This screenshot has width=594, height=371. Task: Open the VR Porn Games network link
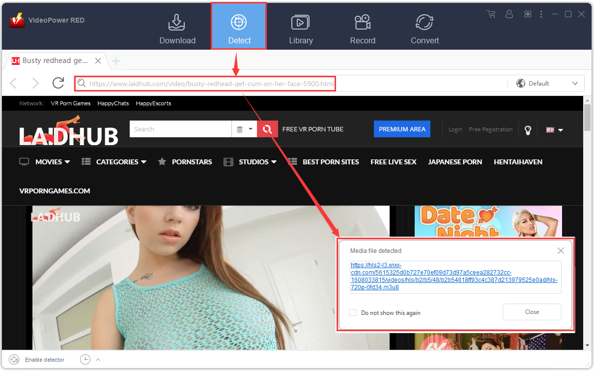(71, 103)
